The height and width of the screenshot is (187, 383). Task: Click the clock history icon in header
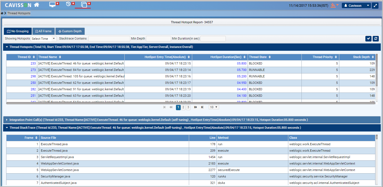(68, 4)
